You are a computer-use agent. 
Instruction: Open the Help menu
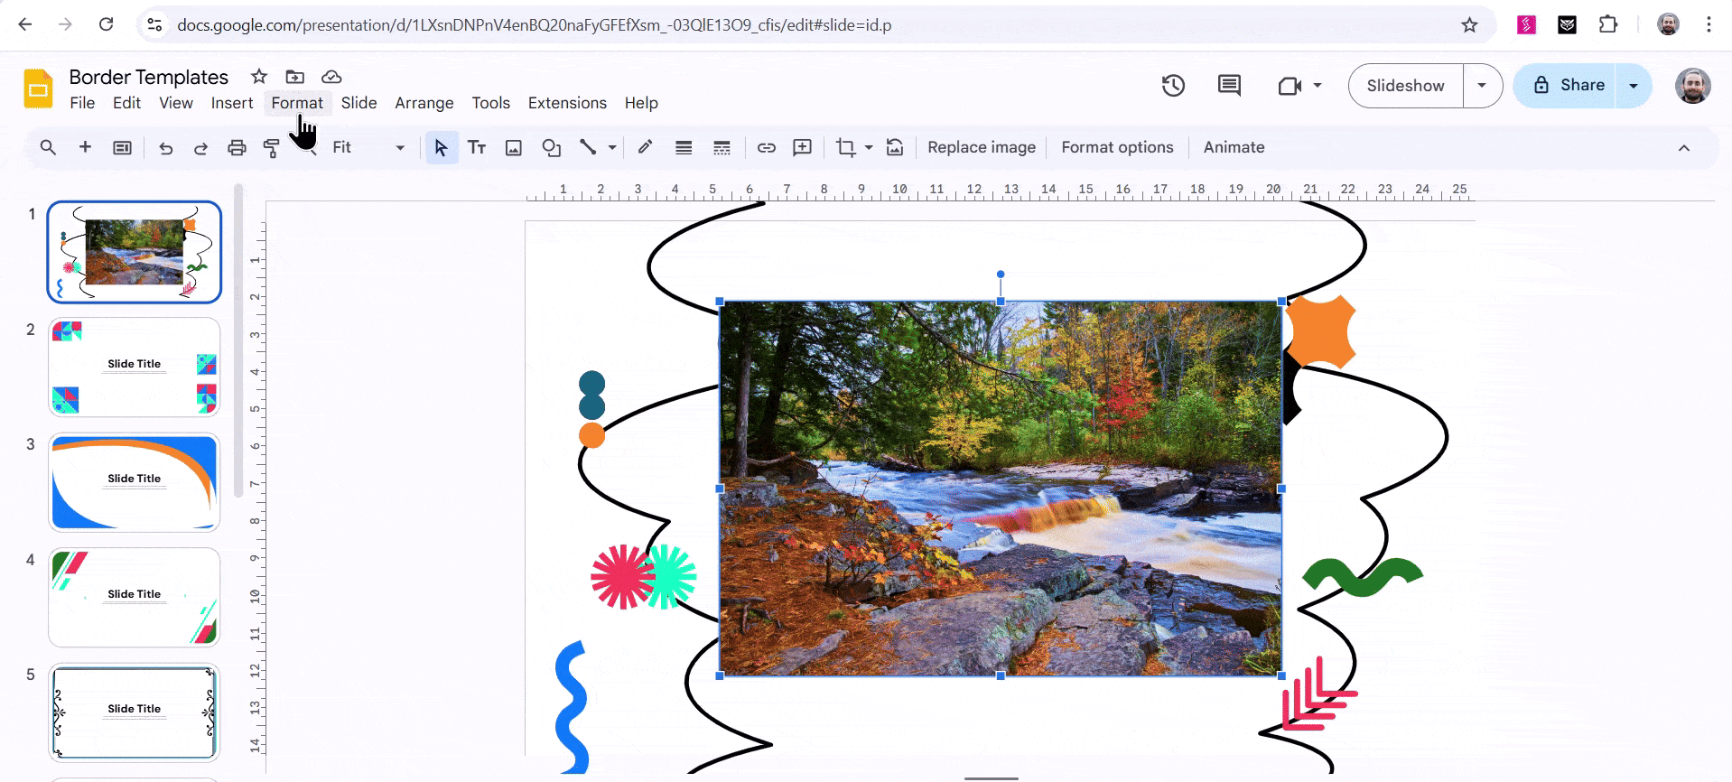tap(641, 103)
